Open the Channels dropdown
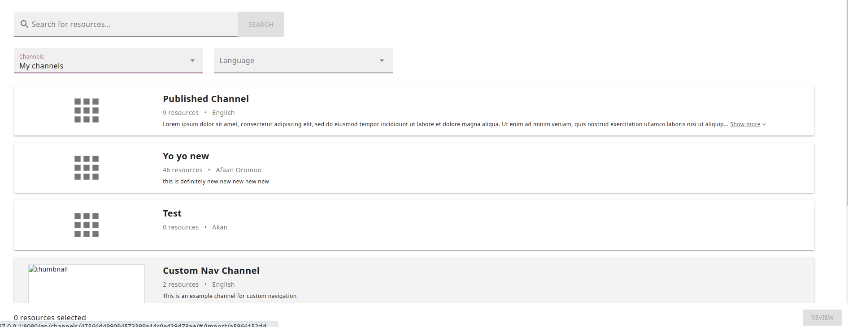Image resolution: width=848 pixels, height=327 pixels. pos(109,60)
